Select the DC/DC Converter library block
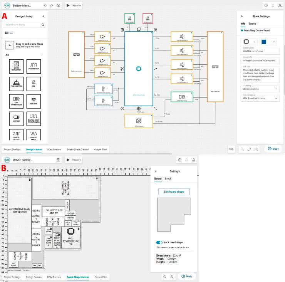This screenshot has height=282, width=285. pos(16,66)
